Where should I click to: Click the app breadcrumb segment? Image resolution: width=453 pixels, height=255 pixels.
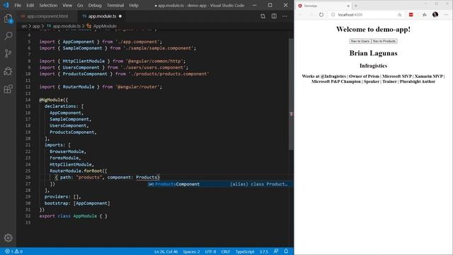(36, 26)
